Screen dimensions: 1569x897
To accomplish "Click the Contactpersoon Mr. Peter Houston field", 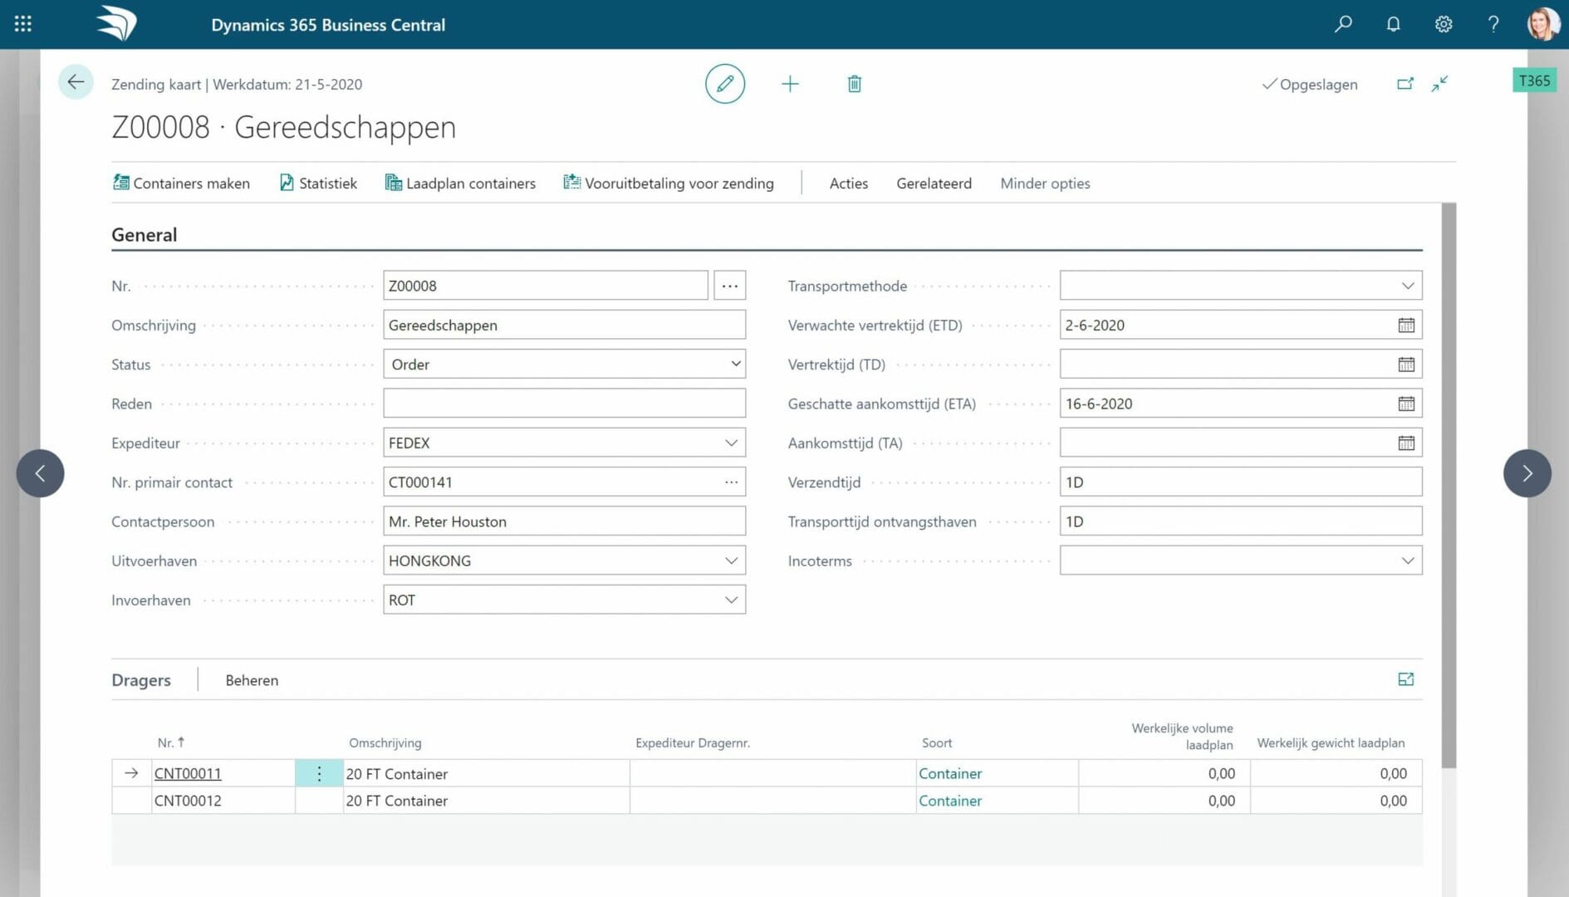I will pos(564,522).
